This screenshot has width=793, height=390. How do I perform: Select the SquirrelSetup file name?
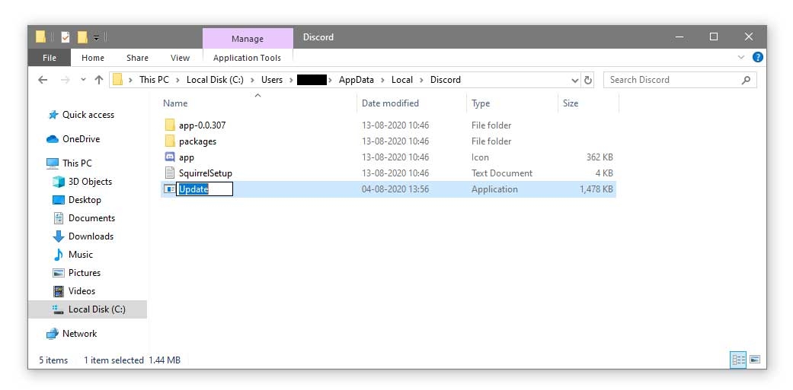[x=206, y=173]
